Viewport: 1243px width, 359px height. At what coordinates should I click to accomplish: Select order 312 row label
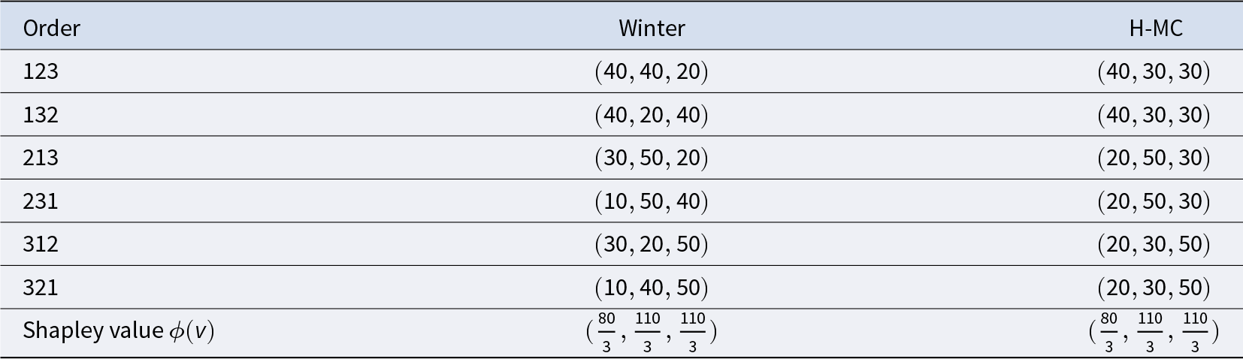41,244
